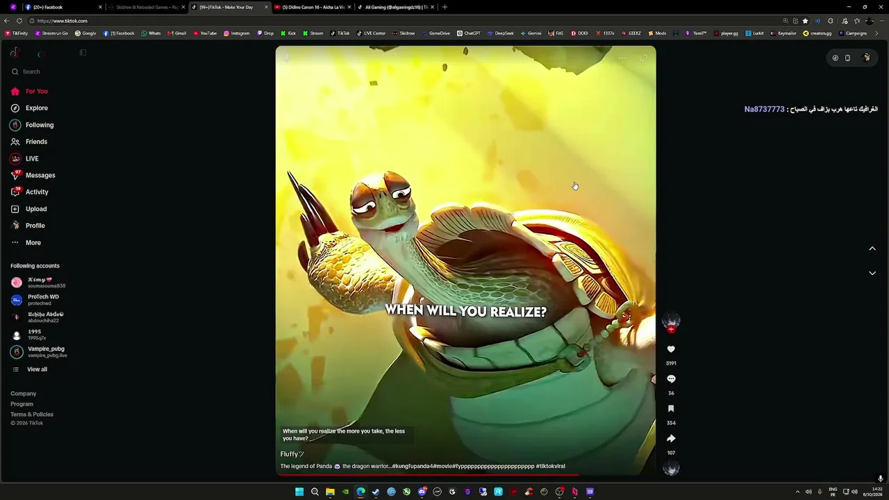Open the profile avatar in the top right
The image size is (889, 500).
867,58
